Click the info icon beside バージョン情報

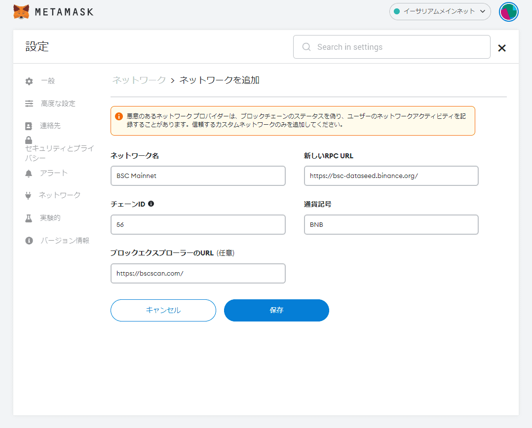[29, 241]
